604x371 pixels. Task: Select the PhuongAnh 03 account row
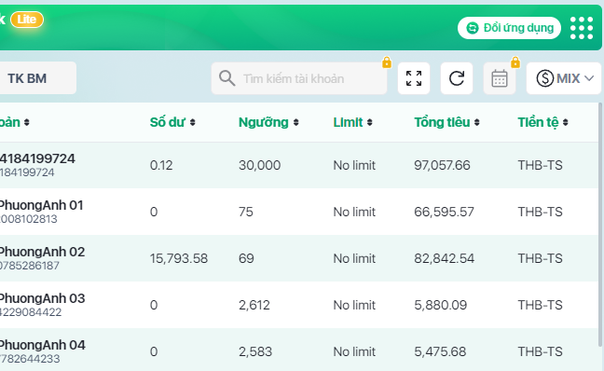[299, 305]
